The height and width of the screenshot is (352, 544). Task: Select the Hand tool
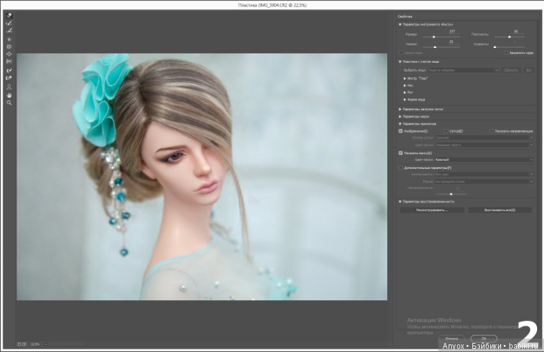pos(9,95)
